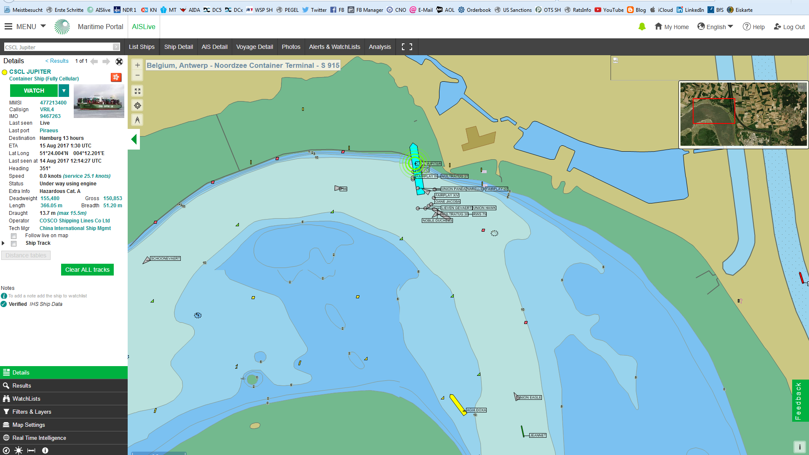
Task: Click the info icon in bottom bar
Action: [x=45, y=450]
